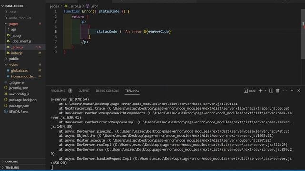Click Error symbol breadcrumb
The image size is (305, 171).
click(x=94, y=6)
